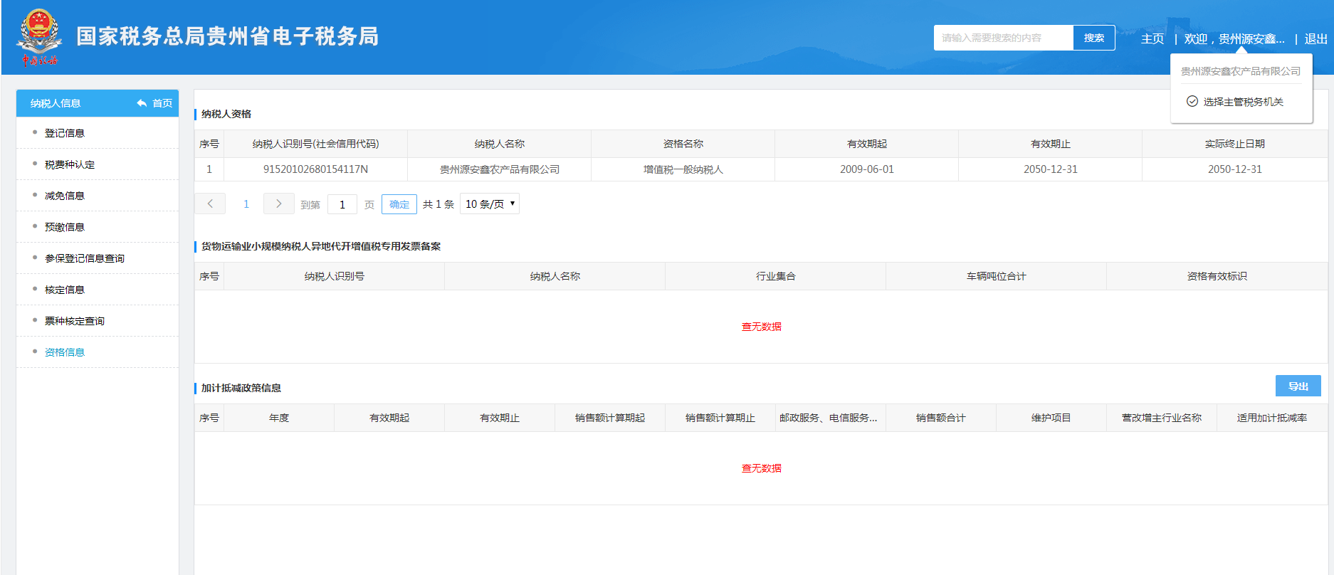Viewport: 1334px width, 575px height.
Task: Open 减免信息 sidebar entry
Action: click(65, 196)
